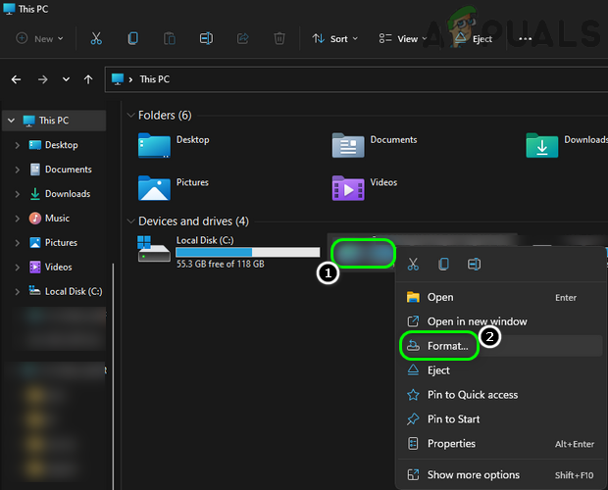This screenshot has width=608, height=490.
Task: Open the Documents folder in Folders section
Action: tap(348, 144)
